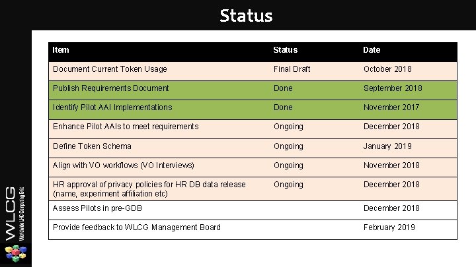The image size is (476, 267).
Task: Click Document Current Token Usage row
Action: click(253, 71)
